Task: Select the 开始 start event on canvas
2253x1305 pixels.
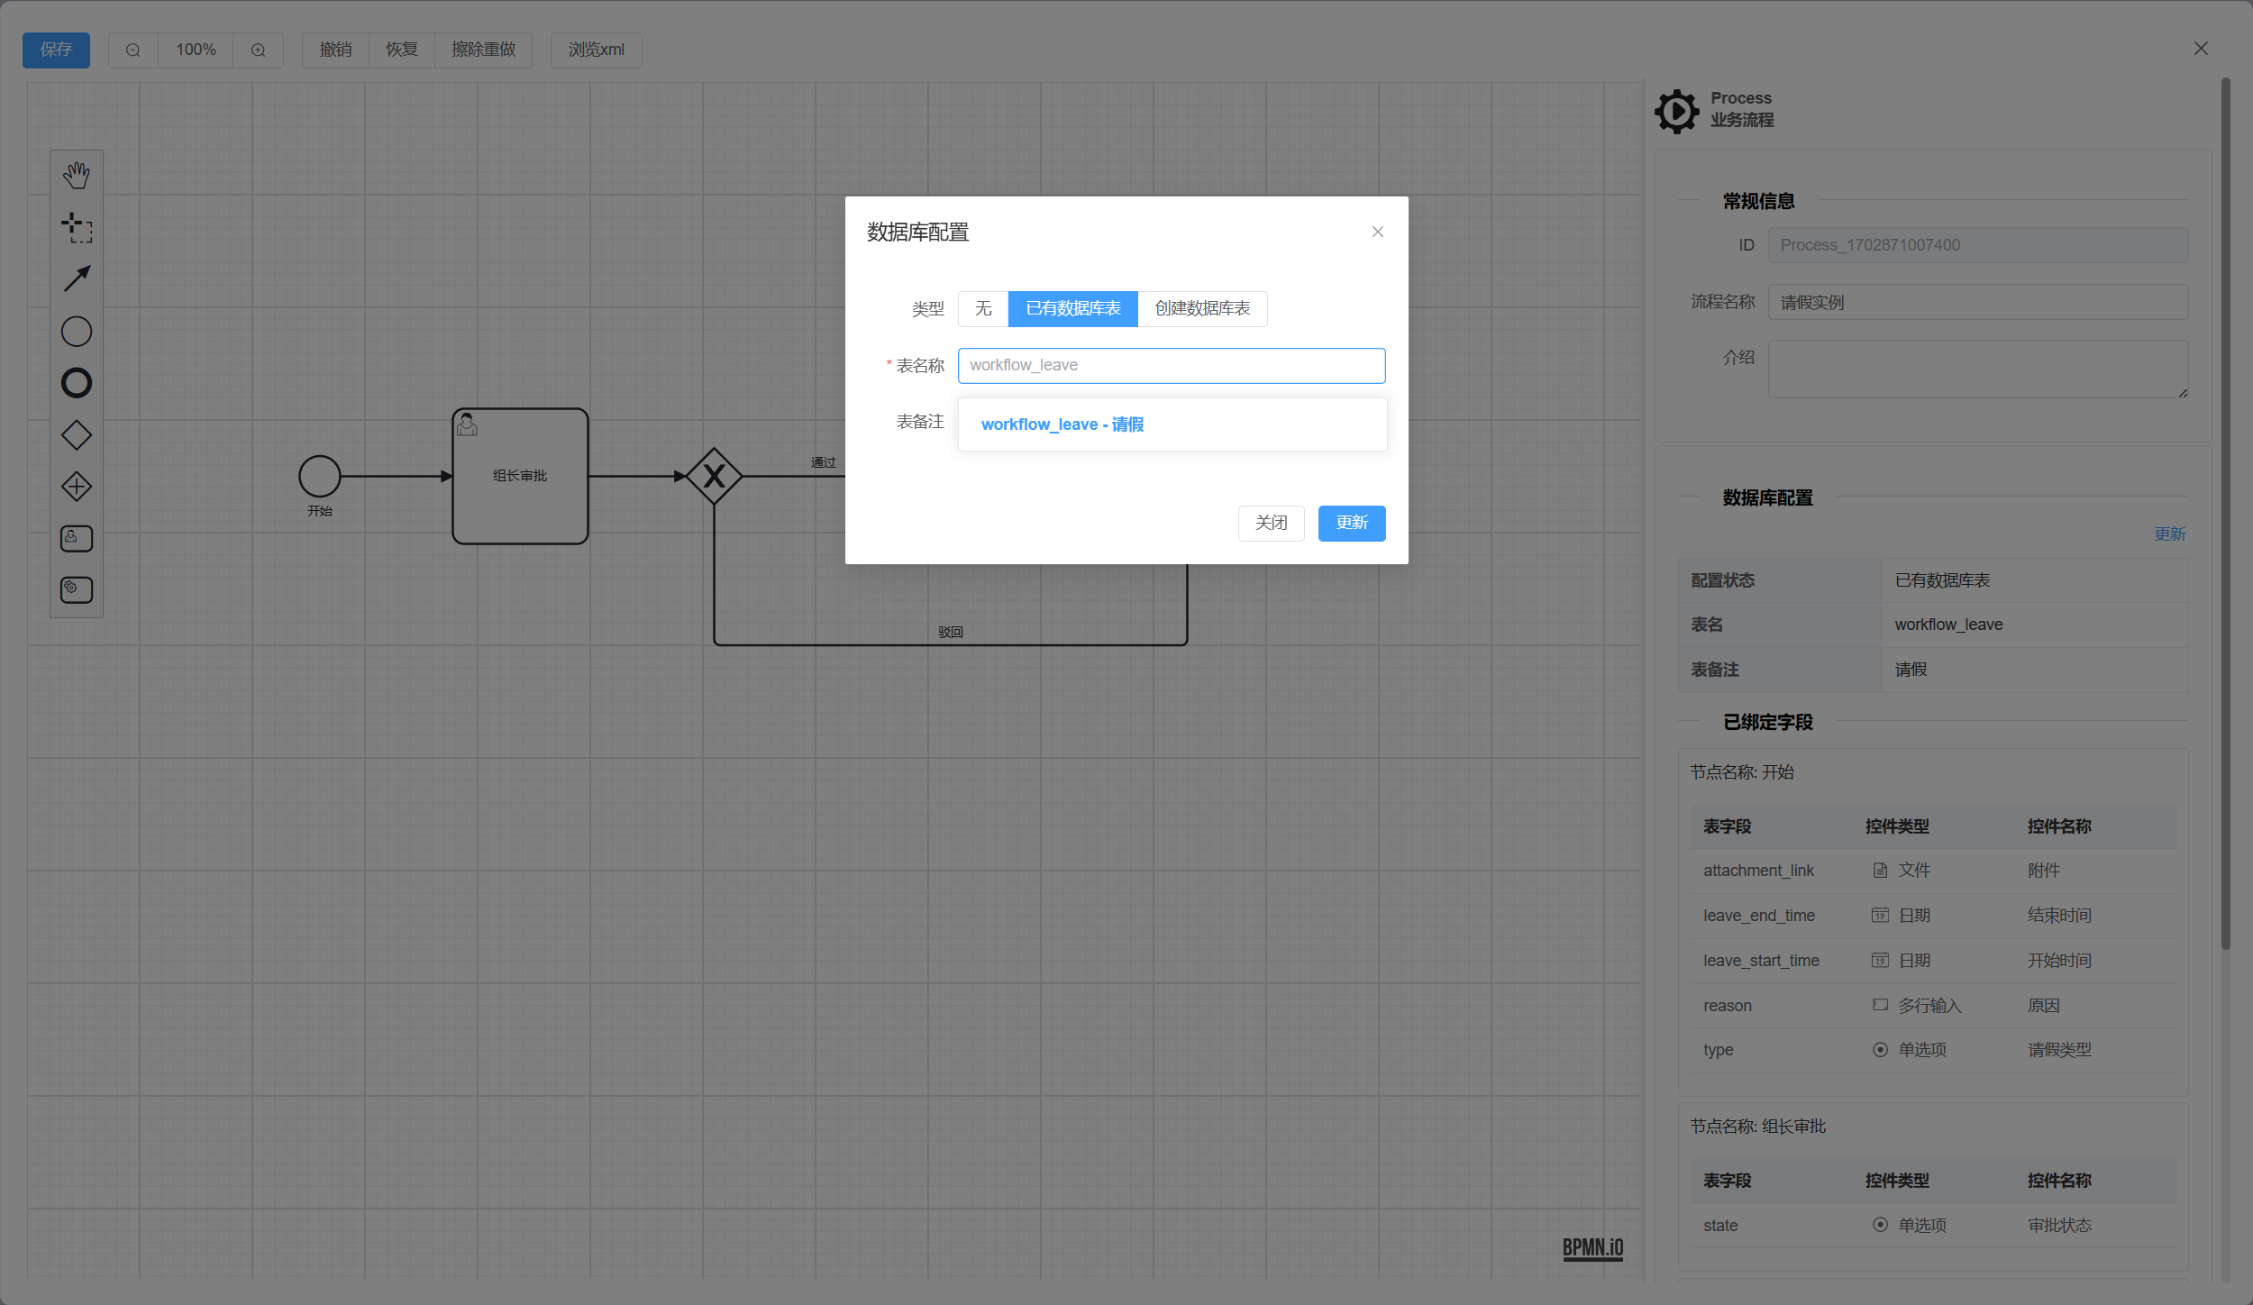Action: pos(320,476)
